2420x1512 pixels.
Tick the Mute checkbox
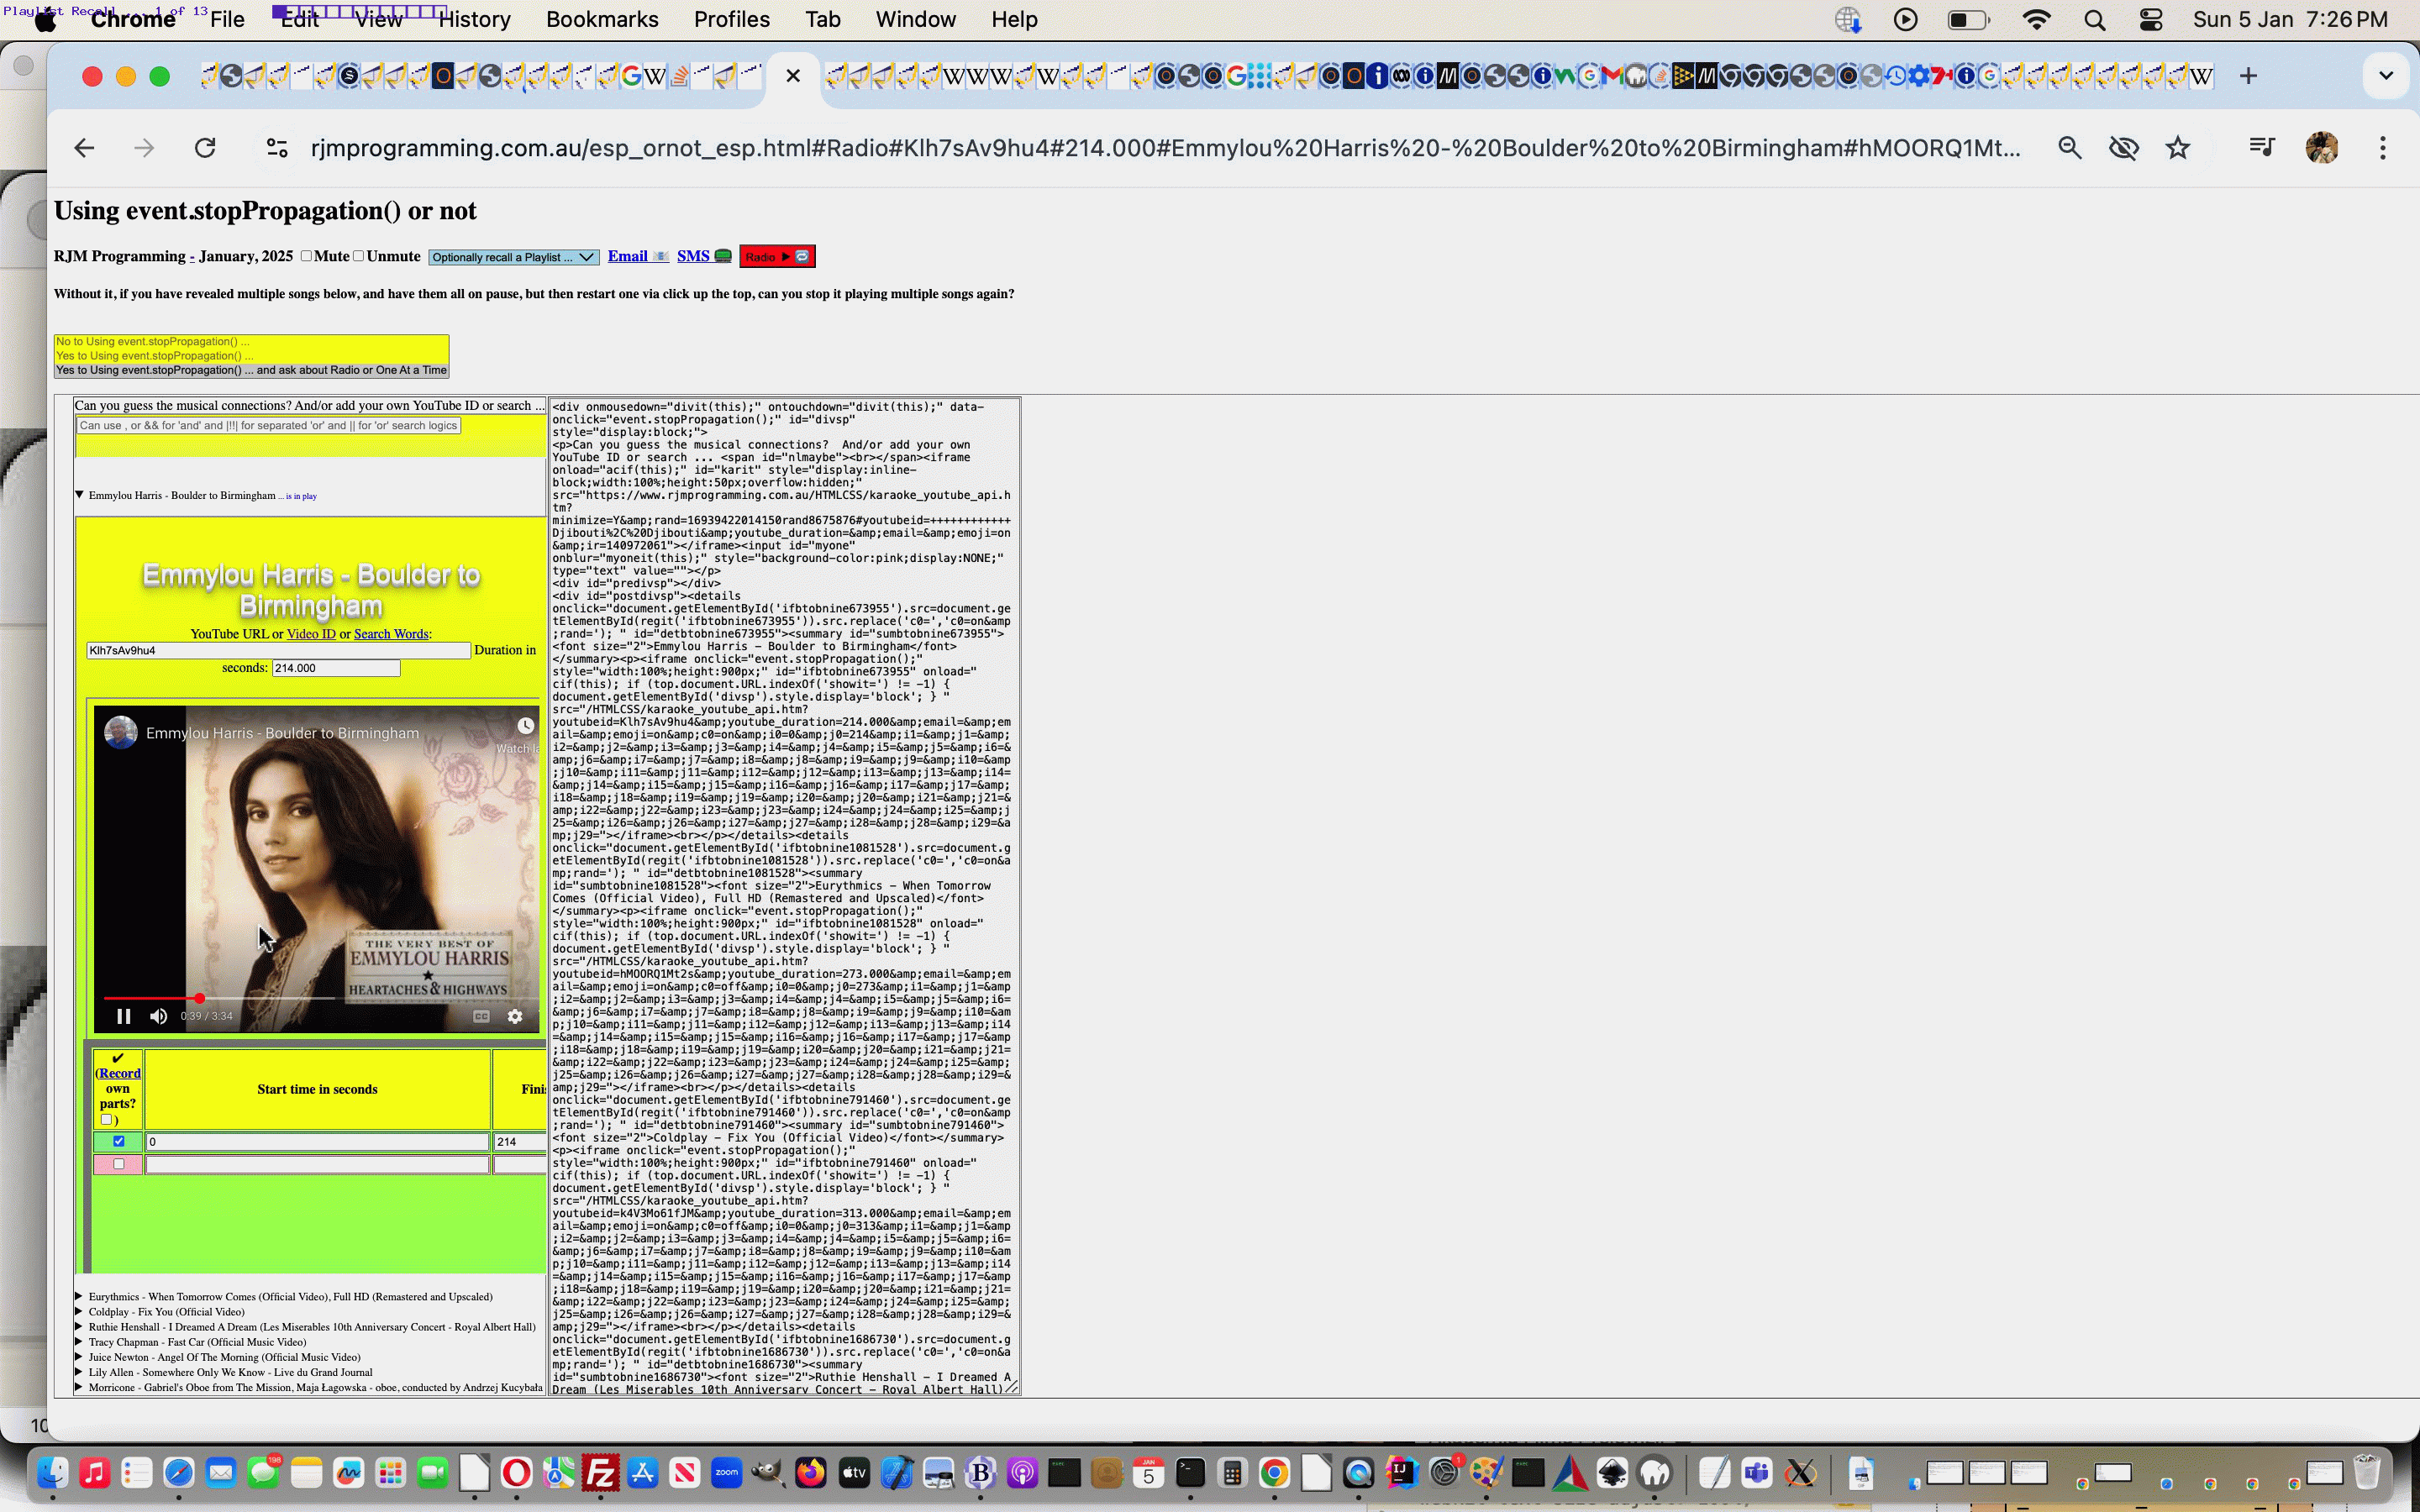pyautogui.click(x=306, y=256)
